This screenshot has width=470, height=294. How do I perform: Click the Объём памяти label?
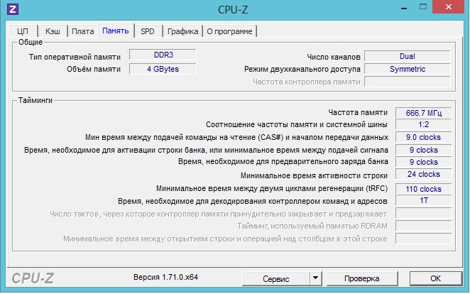(94, 69)
